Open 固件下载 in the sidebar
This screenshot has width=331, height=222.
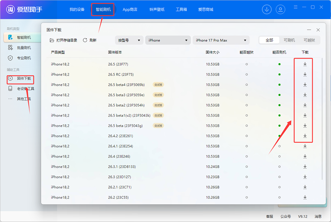coord(20,79)
